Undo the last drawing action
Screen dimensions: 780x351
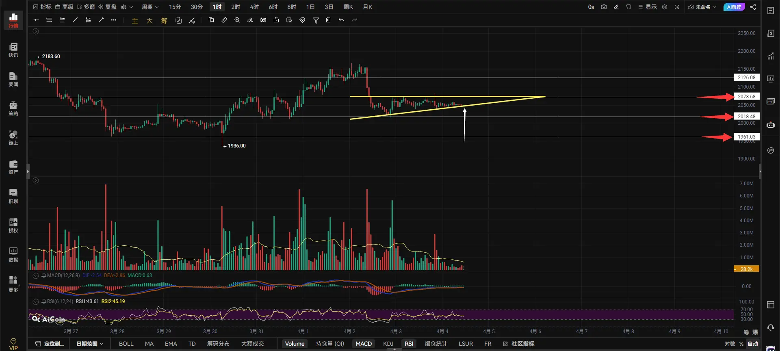341,20
